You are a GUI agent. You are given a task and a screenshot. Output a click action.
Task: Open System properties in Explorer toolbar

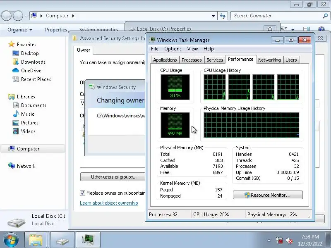click(99, 30)
